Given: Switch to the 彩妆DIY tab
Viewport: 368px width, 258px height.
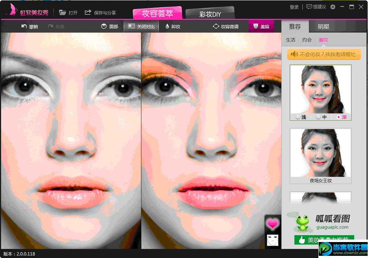Looking at the screenshot, I should coord(210,14).
